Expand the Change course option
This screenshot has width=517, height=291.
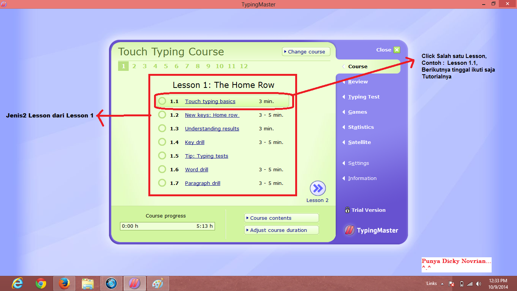click(306, 52)
